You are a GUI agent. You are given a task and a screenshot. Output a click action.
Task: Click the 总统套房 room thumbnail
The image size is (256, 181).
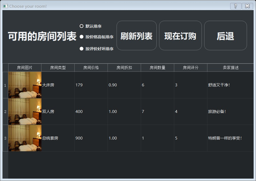click(25, 138)
